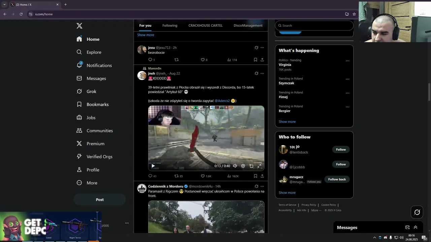
Task: Open video settings gear
Action: 243,166
